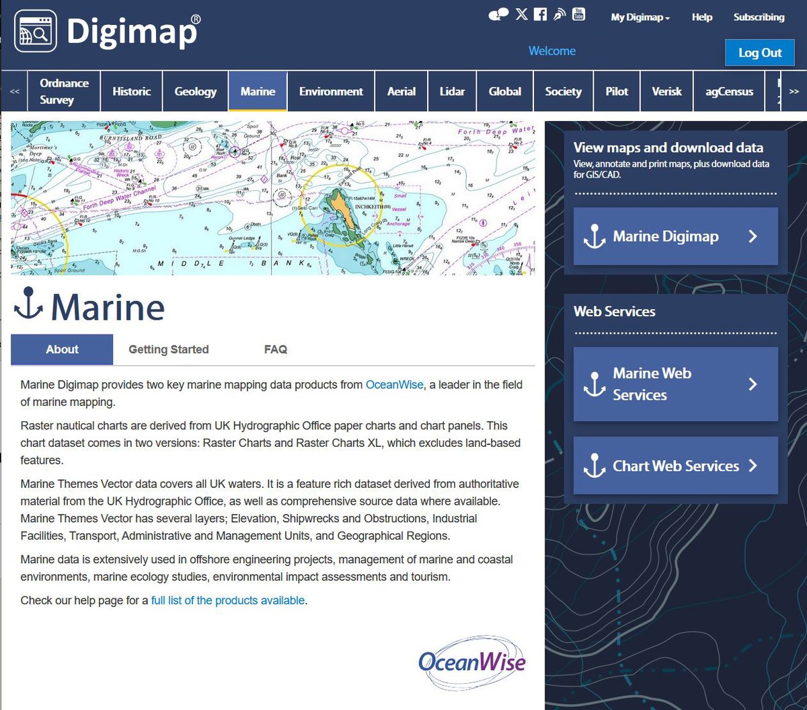807x710 pixels.
Task: Open the Verisk collection tab
Action: click(x=667, y=92)
